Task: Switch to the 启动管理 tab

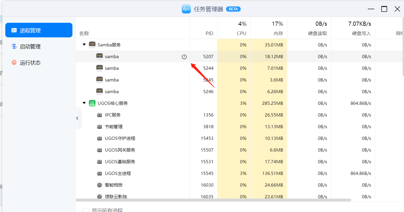Action: 39,46
